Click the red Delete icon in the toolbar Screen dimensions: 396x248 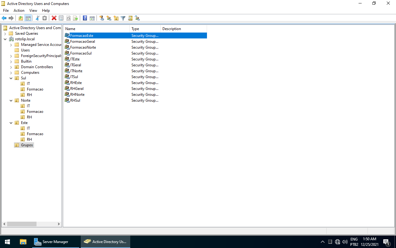click(54, 18)
